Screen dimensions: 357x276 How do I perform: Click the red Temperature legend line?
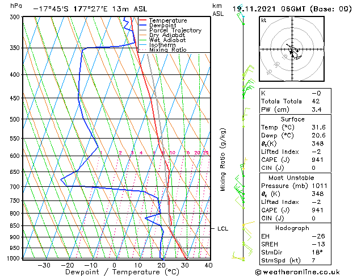142,20
